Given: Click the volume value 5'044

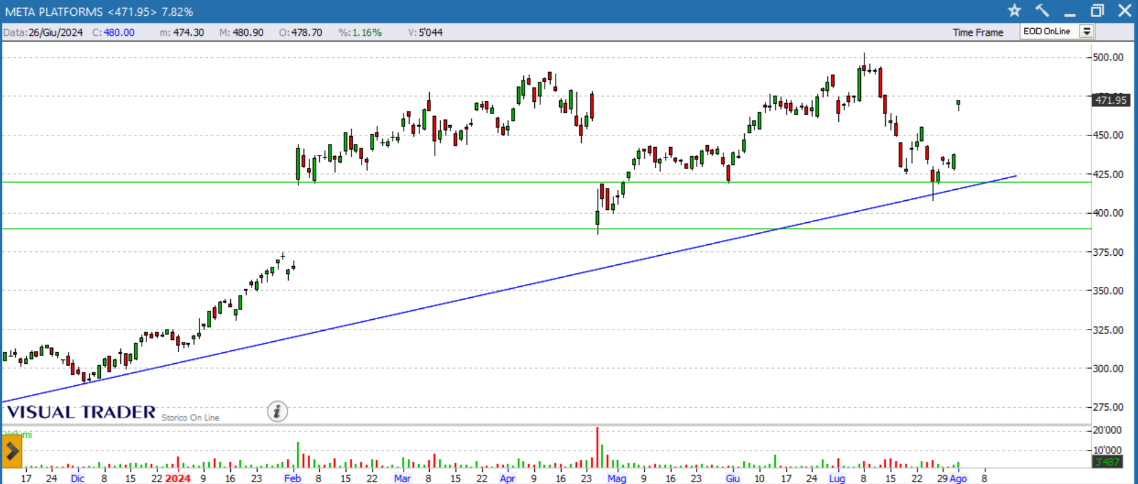Looking at the screenshot, I should coord(430,32).
